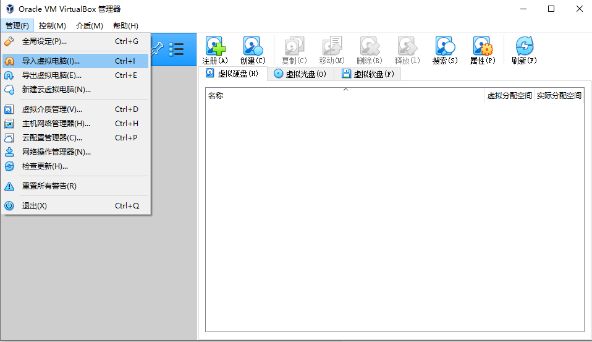Click the import icon beside 导入虚拟电脑
Screen dimensions: 592x342
pyautogui.click(x=9, y=61)
